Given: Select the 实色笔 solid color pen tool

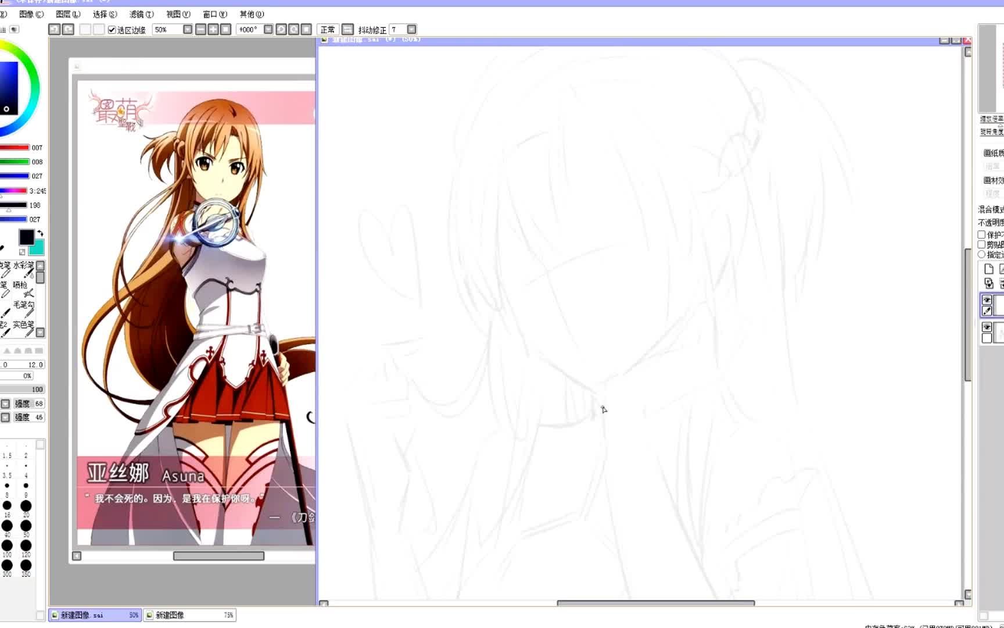Looking at the screenshot, I should (x=24, y=329).
